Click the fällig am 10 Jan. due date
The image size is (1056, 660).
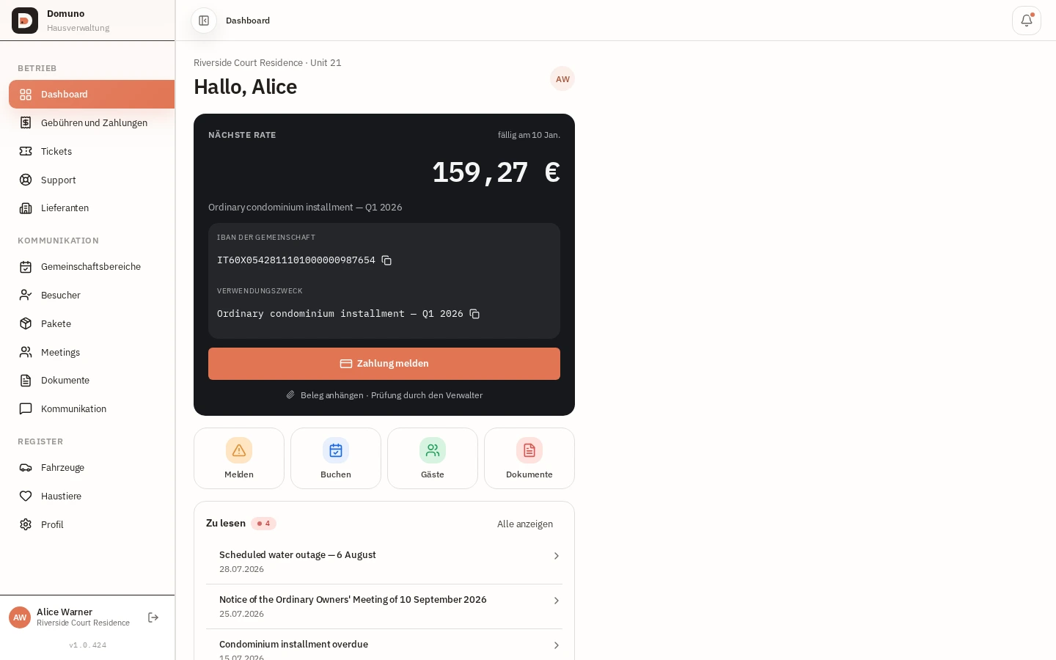pos(529,135)
